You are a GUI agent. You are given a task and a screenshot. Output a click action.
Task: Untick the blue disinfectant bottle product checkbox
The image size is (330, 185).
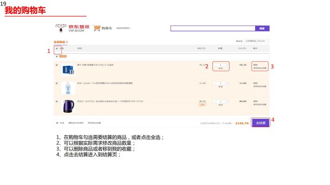57,83
